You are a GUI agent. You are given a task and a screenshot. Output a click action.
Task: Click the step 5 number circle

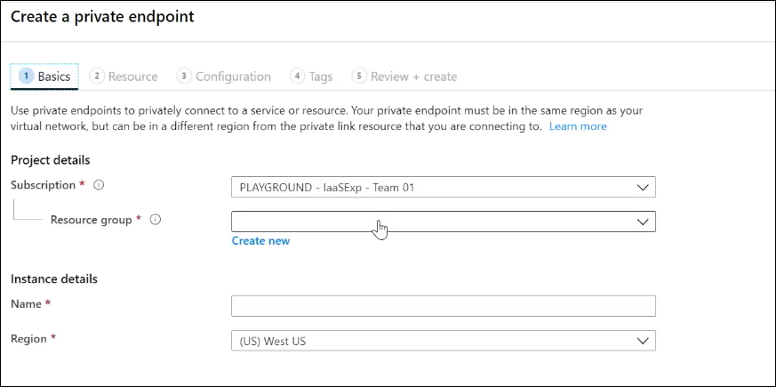point(359,77)
